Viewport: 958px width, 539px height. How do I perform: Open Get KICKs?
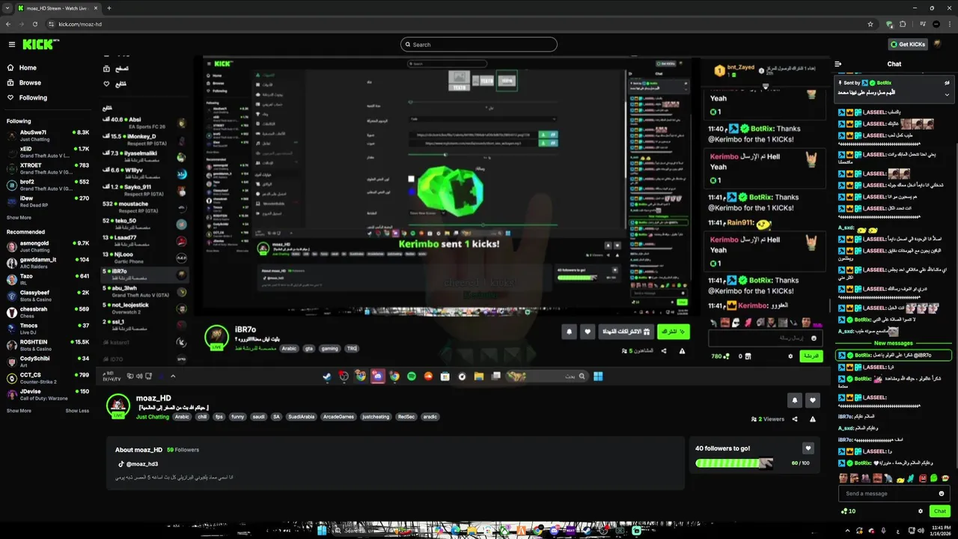click(908, 44)
